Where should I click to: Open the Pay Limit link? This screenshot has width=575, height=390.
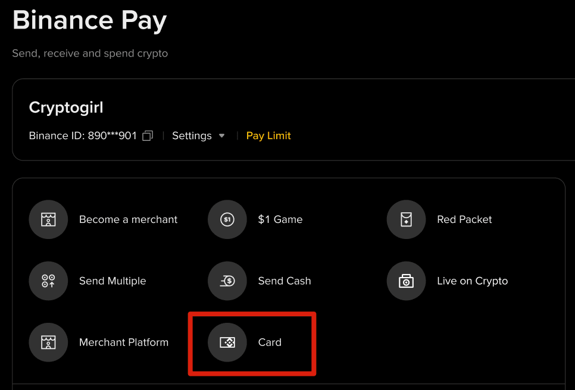point(268,136)
